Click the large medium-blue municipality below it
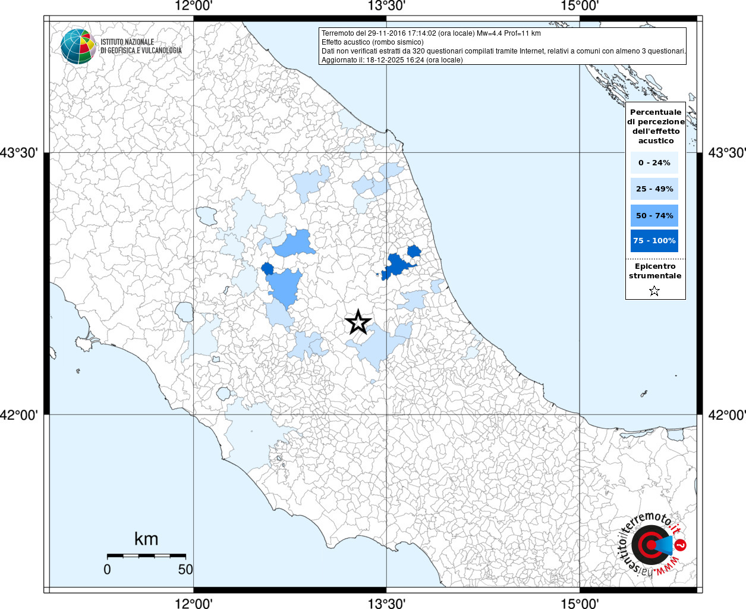 tap(285, 288)
